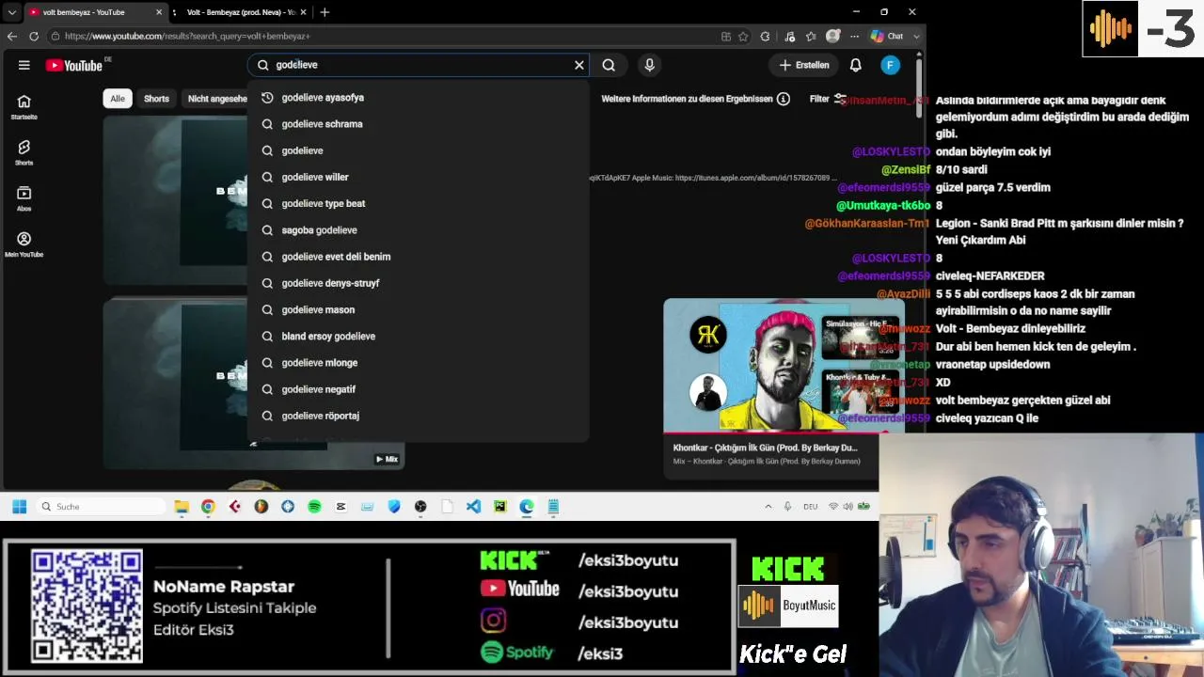Open a new browser tab
Viewport: 1204px width, 677px height.
coord(325,12)
